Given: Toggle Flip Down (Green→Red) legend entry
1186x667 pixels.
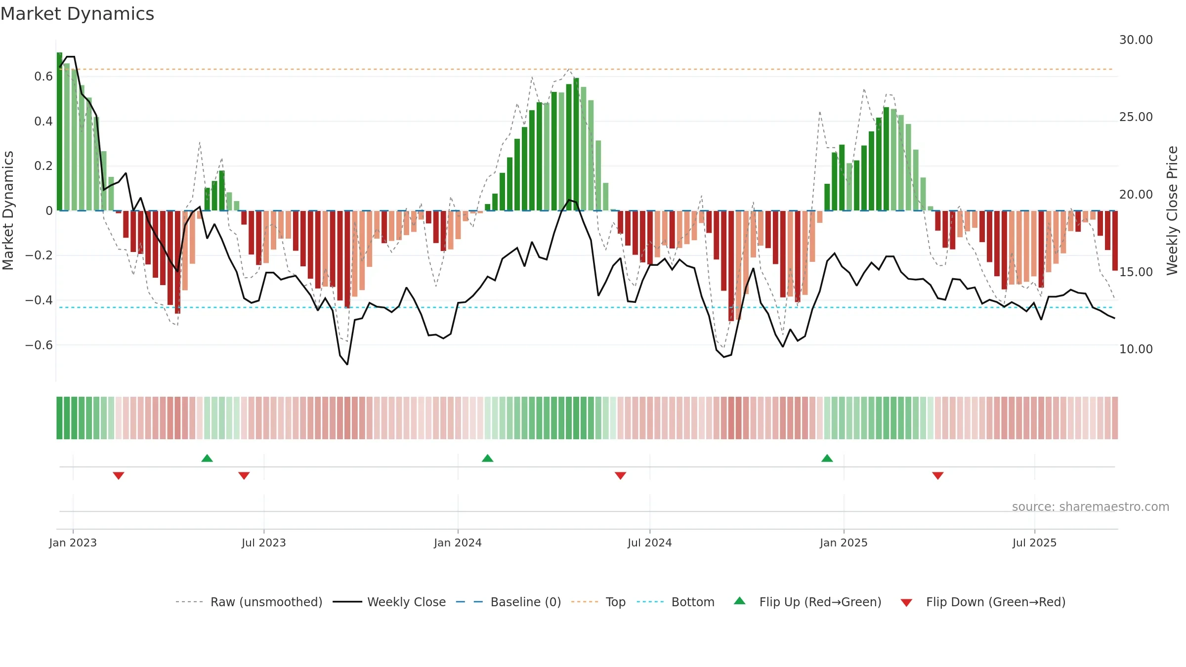Looking at the screenshot, I should 982,602.
